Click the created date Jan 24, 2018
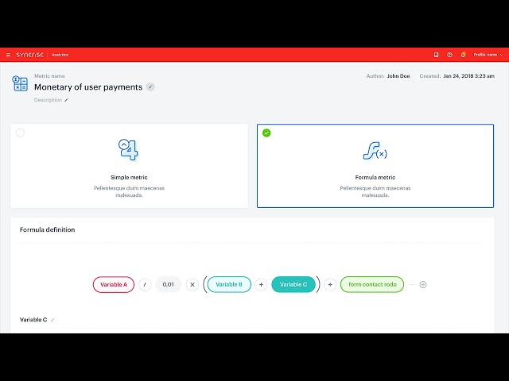 coord(468,76)
